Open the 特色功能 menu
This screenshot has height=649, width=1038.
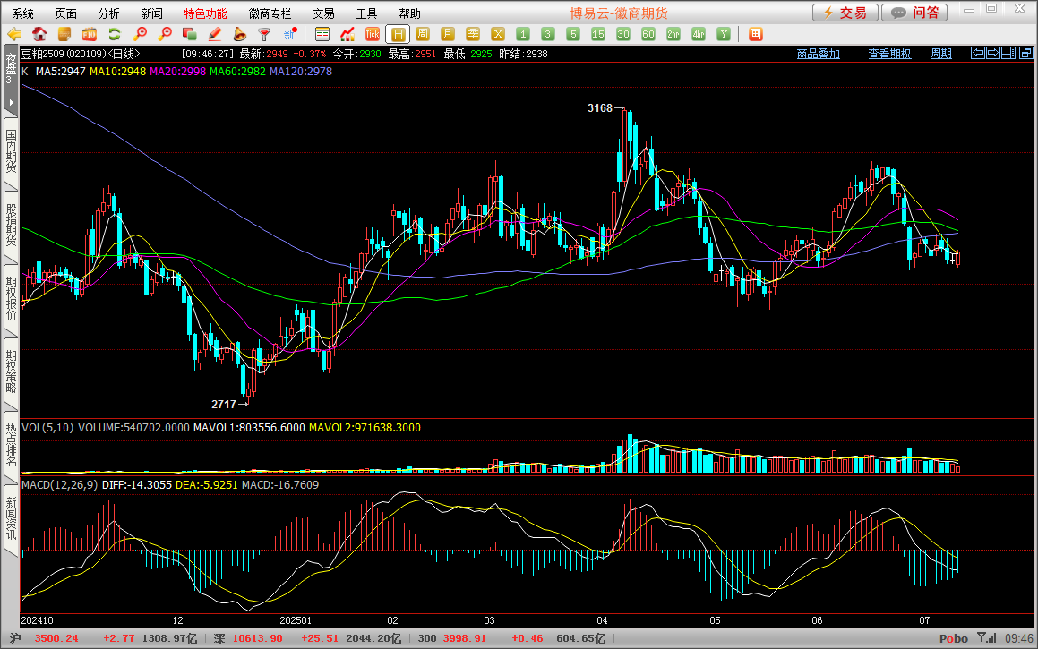[x=205, y=13]
